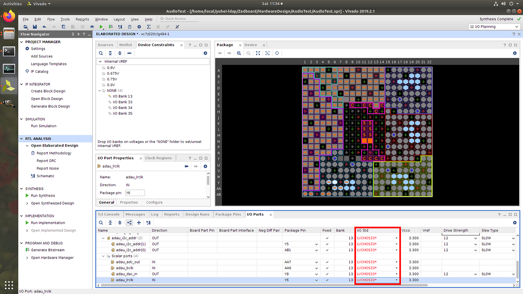Toggle Fixed checkmark for adau_bclk
The width and height of the screenshot is (523, 294).
coord(327,268)
